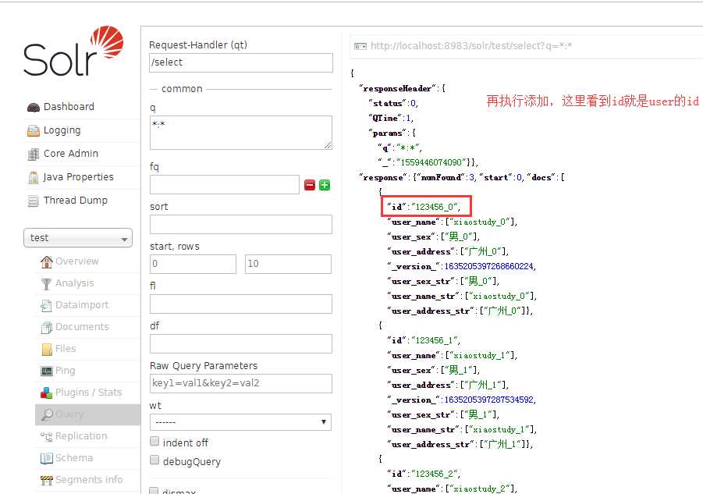Click the "numFound":3 response text

tap(446, 177)
